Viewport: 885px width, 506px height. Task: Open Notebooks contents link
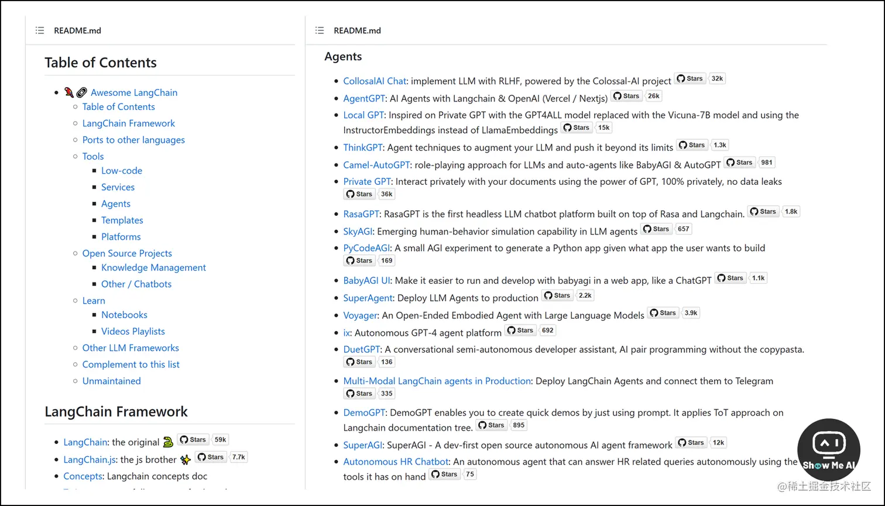click(124, 315)
